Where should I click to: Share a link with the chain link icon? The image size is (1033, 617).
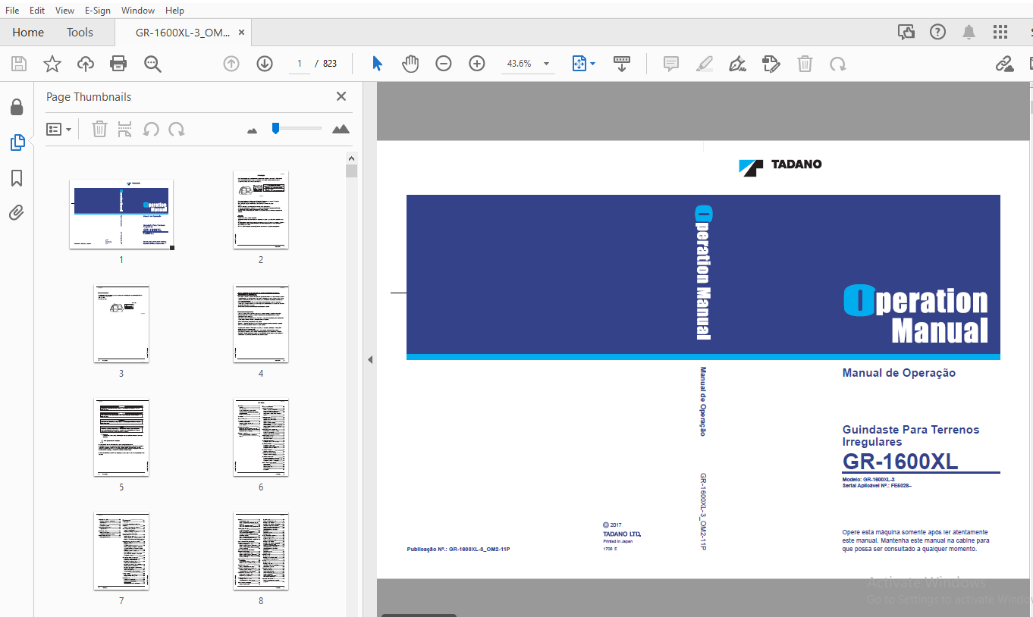[1005, 64]
